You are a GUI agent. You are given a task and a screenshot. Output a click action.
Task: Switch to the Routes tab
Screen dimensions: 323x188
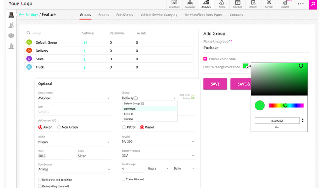[x=104, y=15]
